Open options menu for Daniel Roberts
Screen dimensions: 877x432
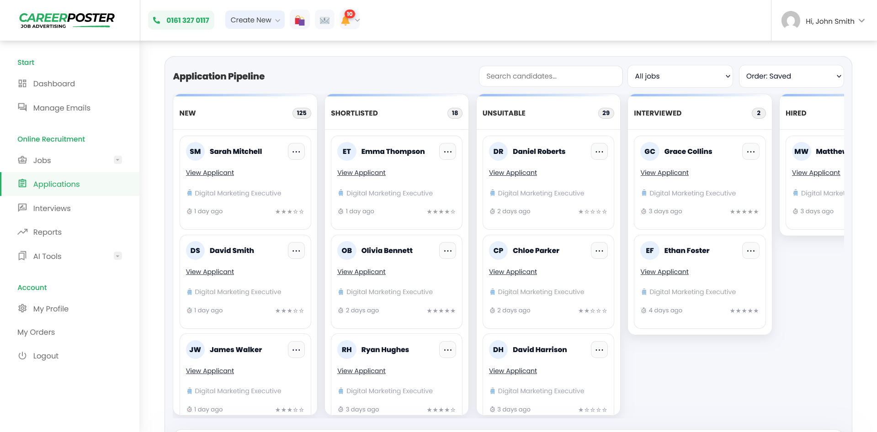(599, 152)
